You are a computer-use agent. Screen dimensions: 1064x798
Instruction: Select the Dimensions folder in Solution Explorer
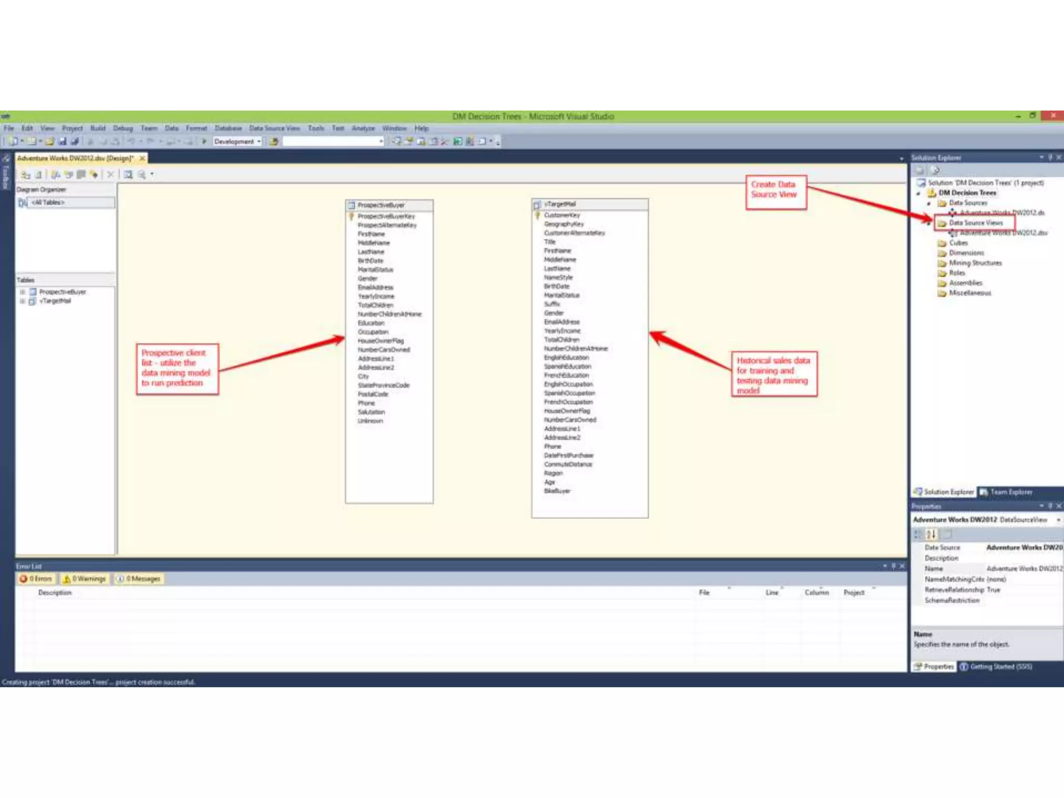pyautogui.click(x=966, y=253)
